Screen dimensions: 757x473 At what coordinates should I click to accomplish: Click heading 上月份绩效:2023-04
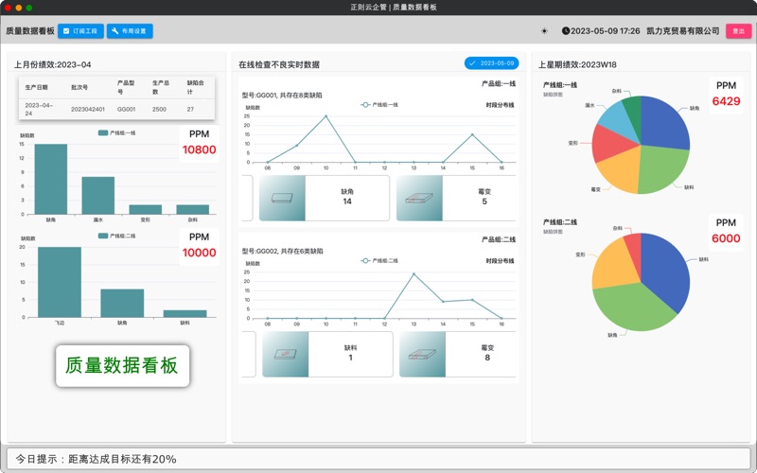53,64
